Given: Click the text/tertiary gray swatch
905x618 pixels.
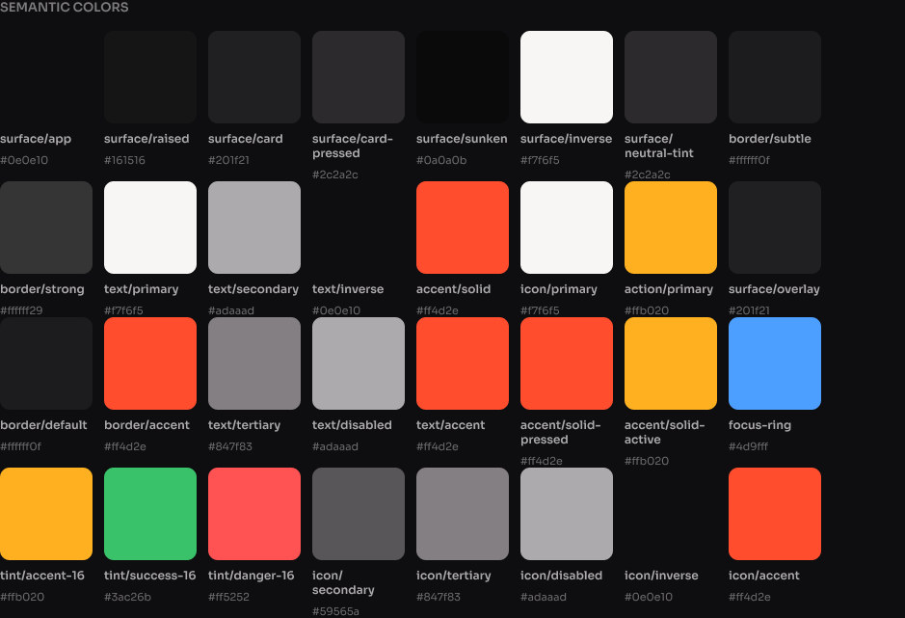Looking at the screenshot, I should [x=254, y=363].
